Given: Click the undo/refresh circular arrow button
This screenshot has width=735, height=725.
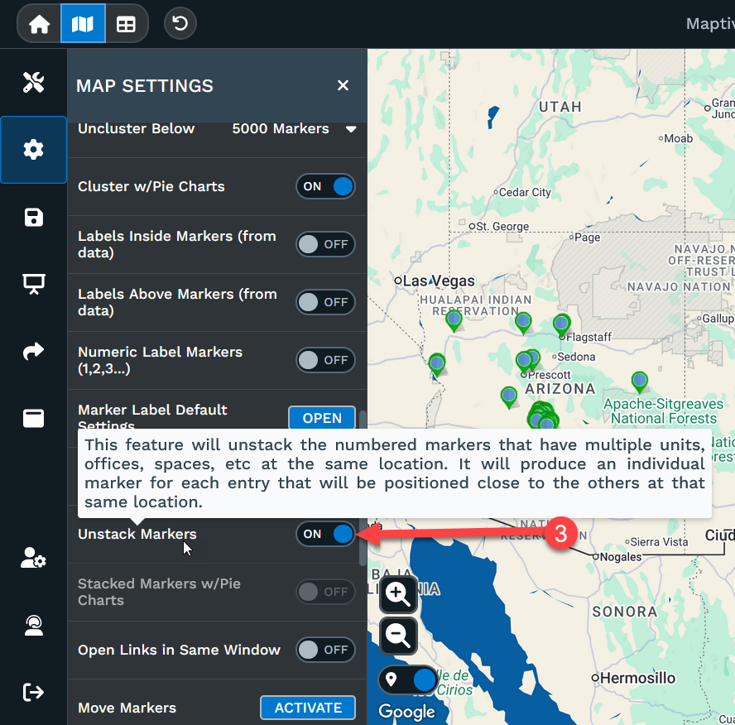Looking at the screenshot, I should point(180,23).
